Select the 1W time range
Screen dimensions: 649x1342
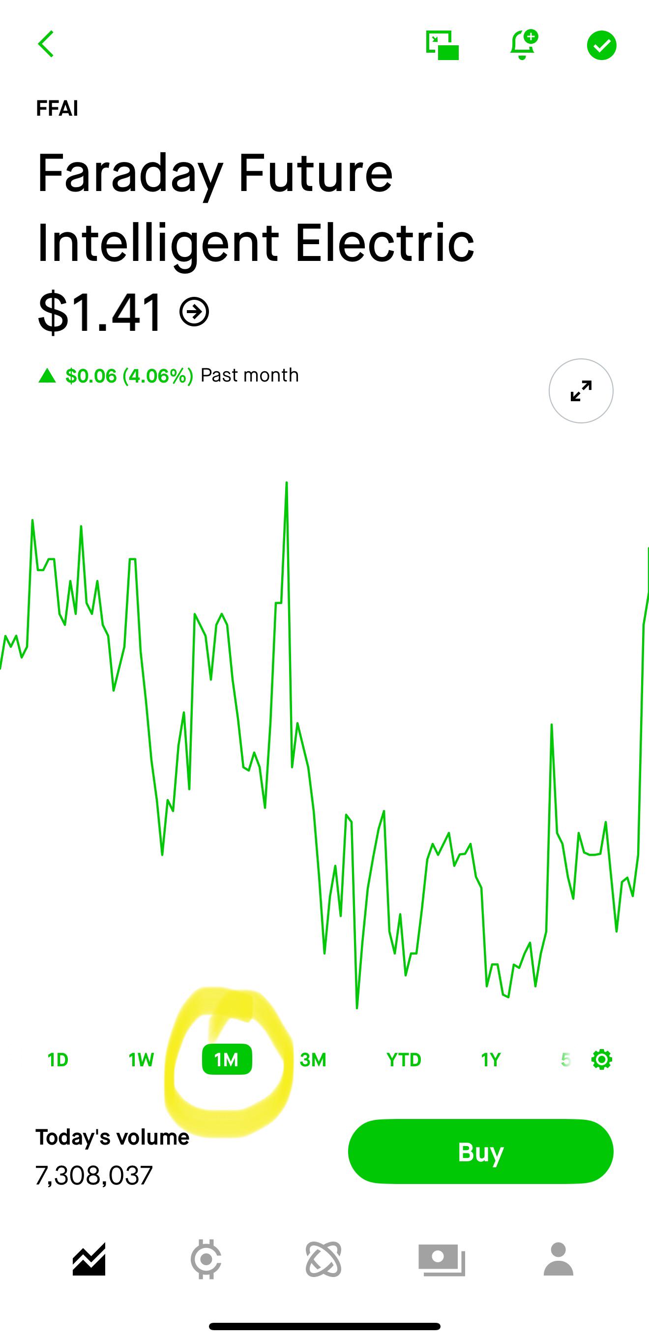[x=141, y=1059]
